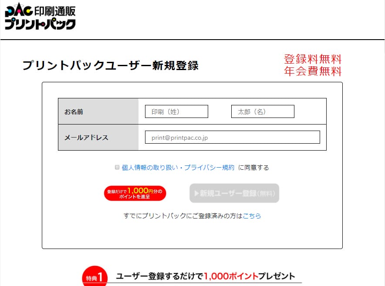Click the red 1,000円分のポイント badge
385x286 pixels.
pyautogui.click(x=135, y=193)
